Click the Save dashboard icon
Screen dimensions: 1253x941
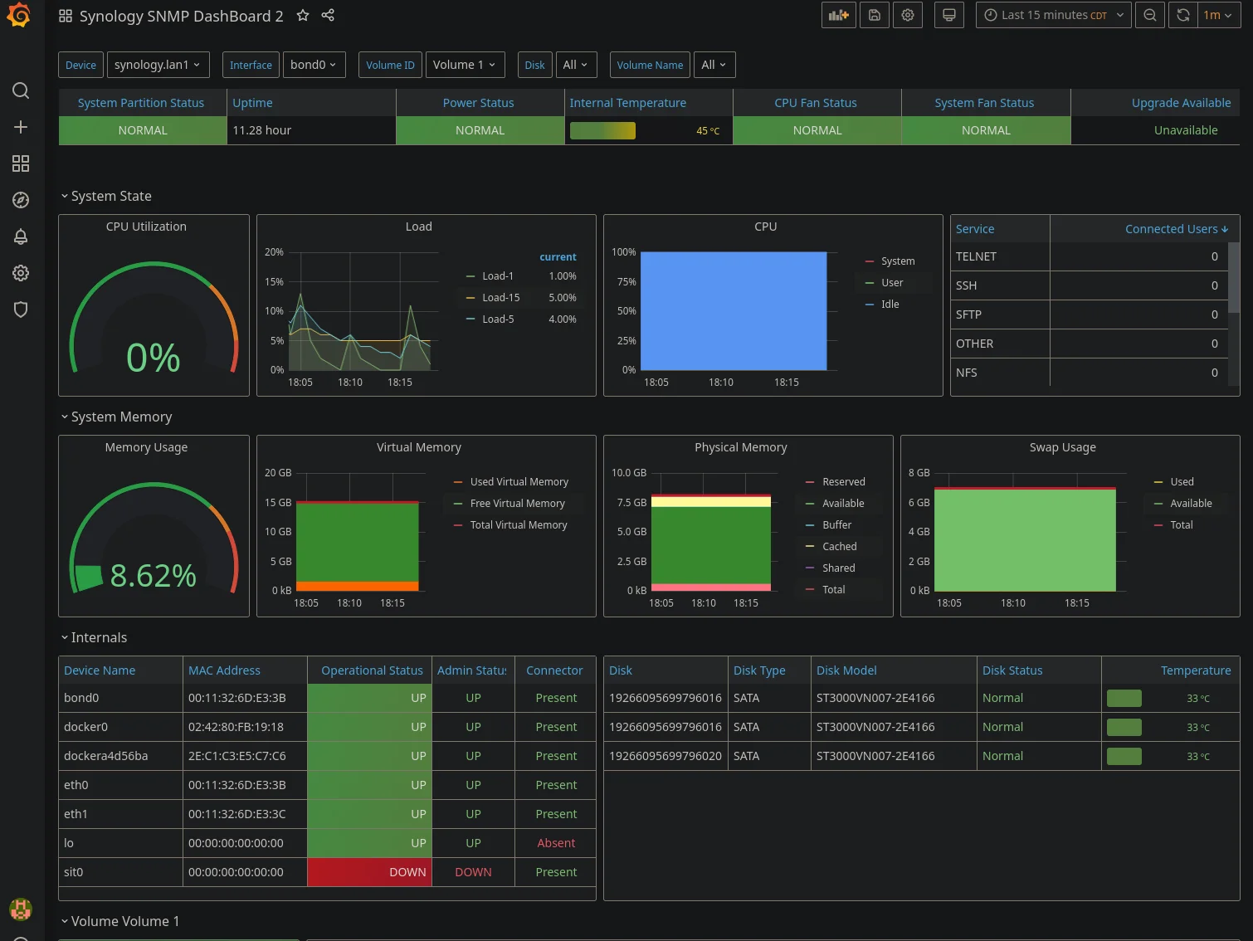874,15
